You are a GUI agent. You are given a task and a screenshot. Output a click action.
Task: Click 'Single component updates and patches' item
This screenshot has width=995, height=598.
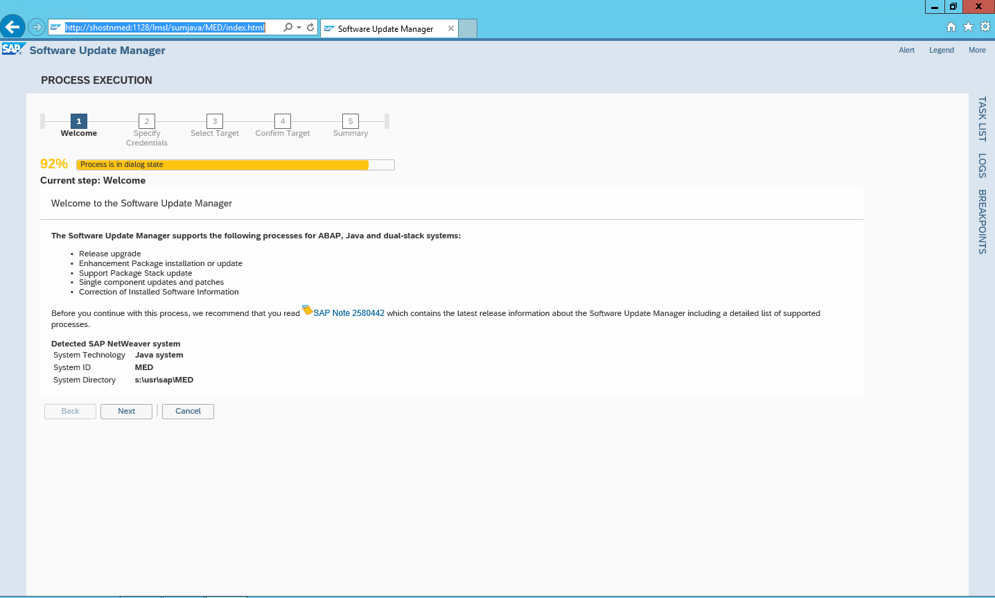tap(151, 282)
